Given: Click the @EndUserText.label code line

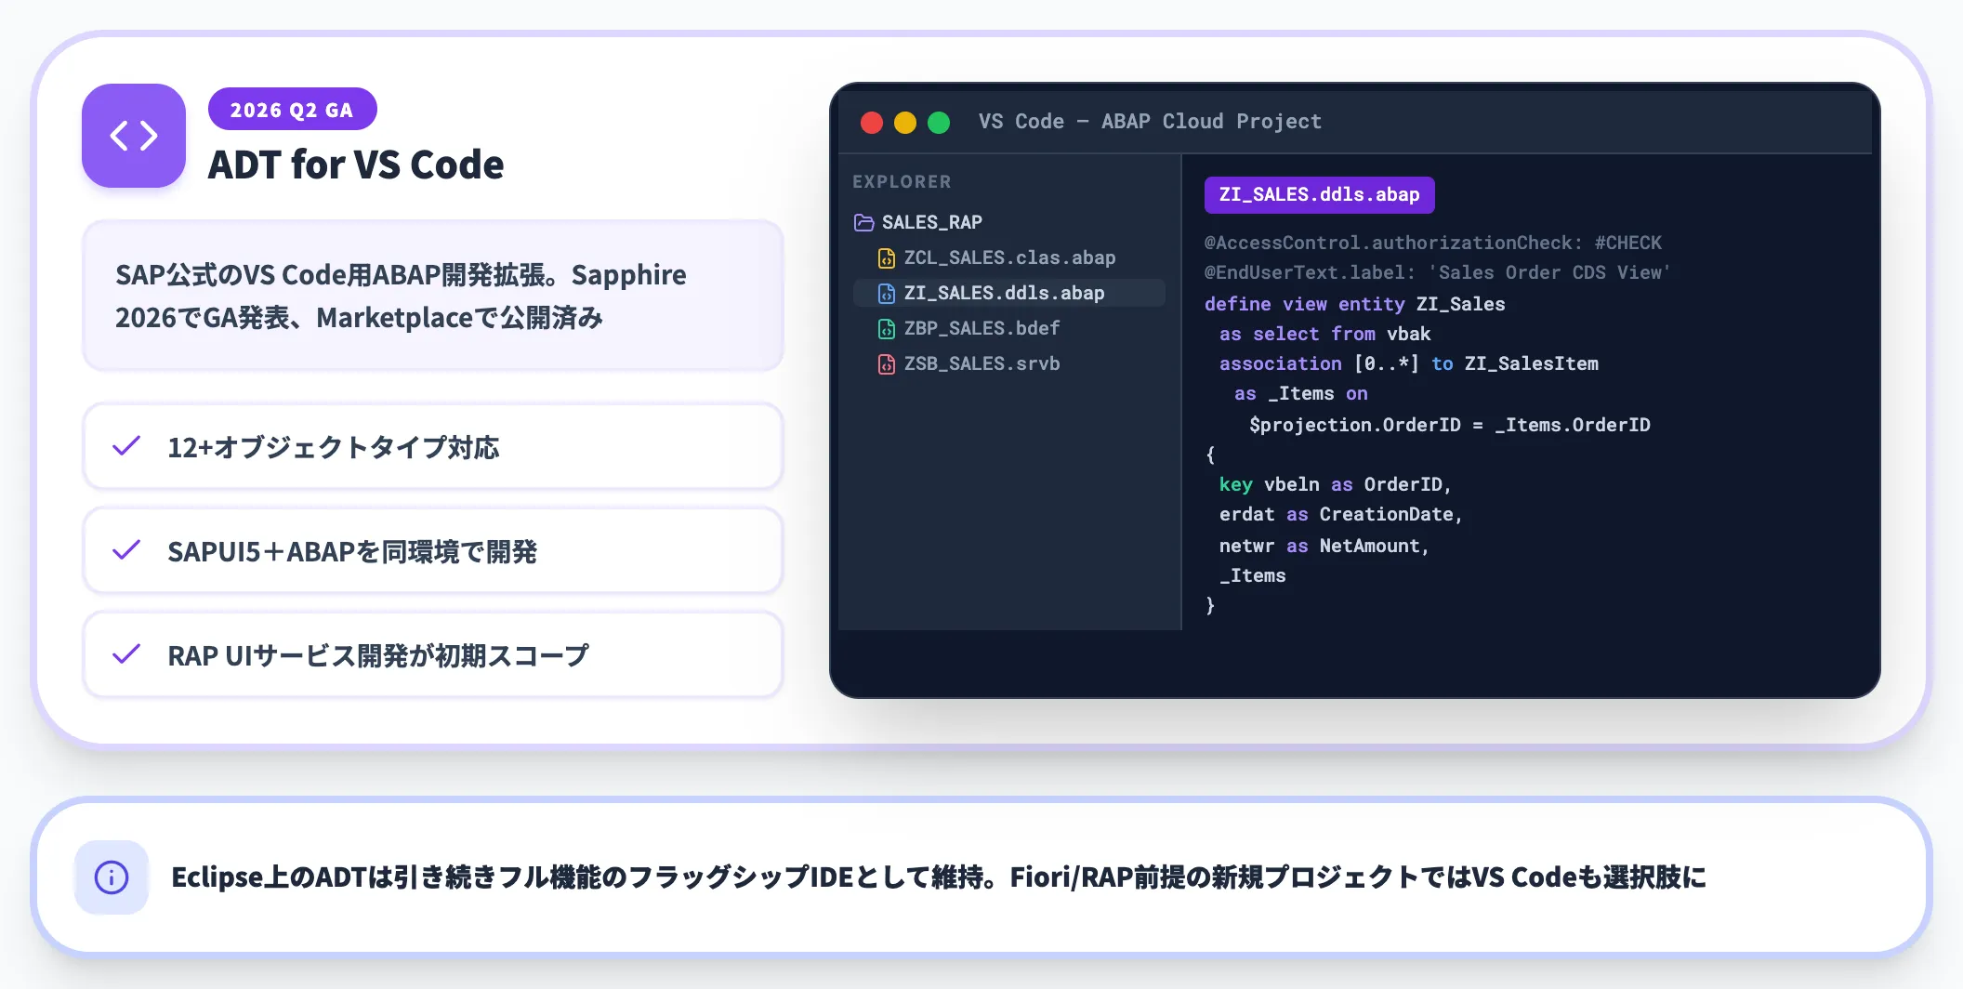Looking at the screenshot, I should [1437, 272].
